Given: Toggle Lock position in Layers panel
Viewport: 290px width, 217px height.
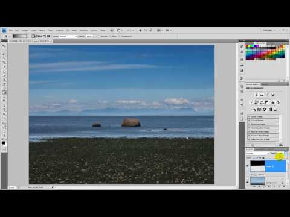Looking at the screenshot, I should 260,158.
